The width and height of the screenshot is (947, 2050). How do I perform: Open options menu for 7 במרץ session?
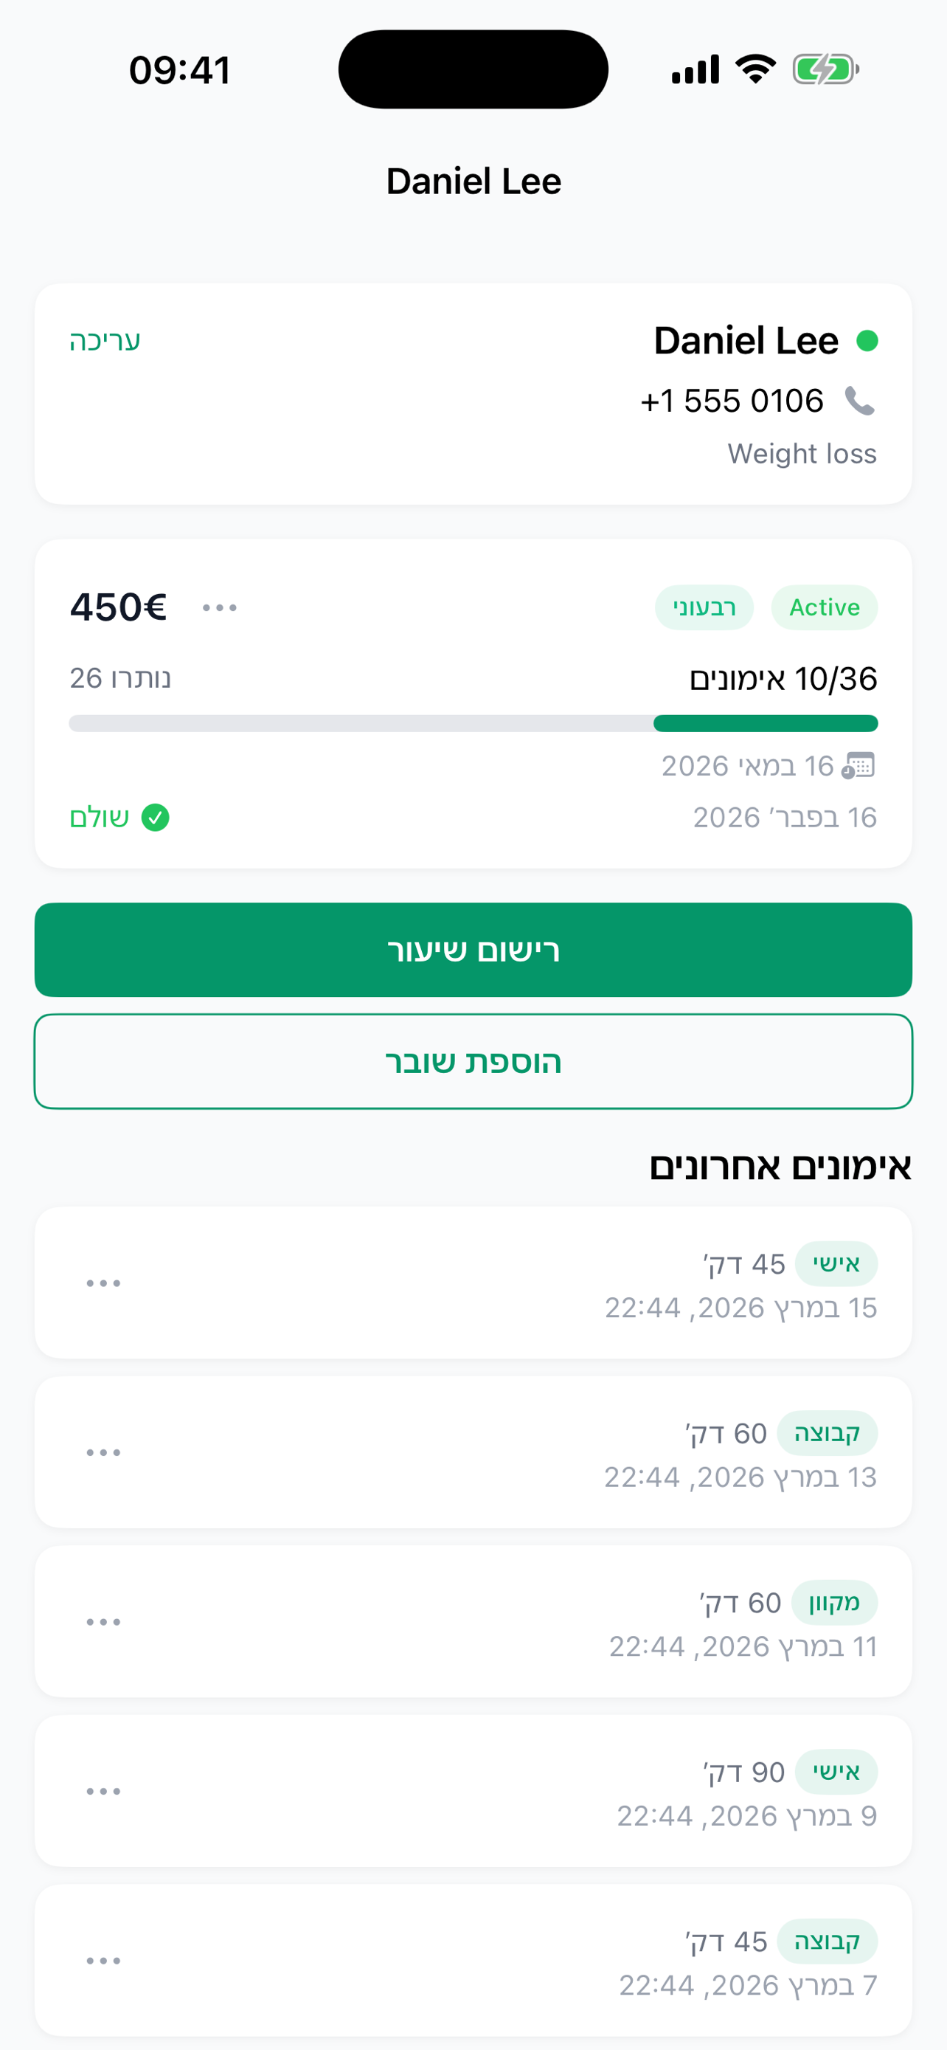coord(103,1961)
